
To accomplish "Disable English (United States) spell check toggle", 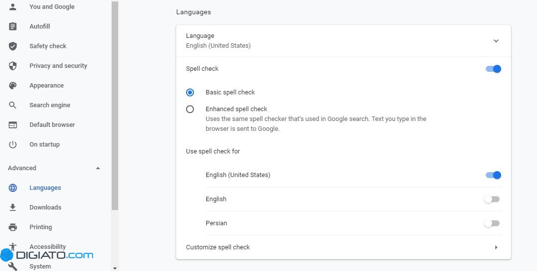I will [x=493, y=175].
